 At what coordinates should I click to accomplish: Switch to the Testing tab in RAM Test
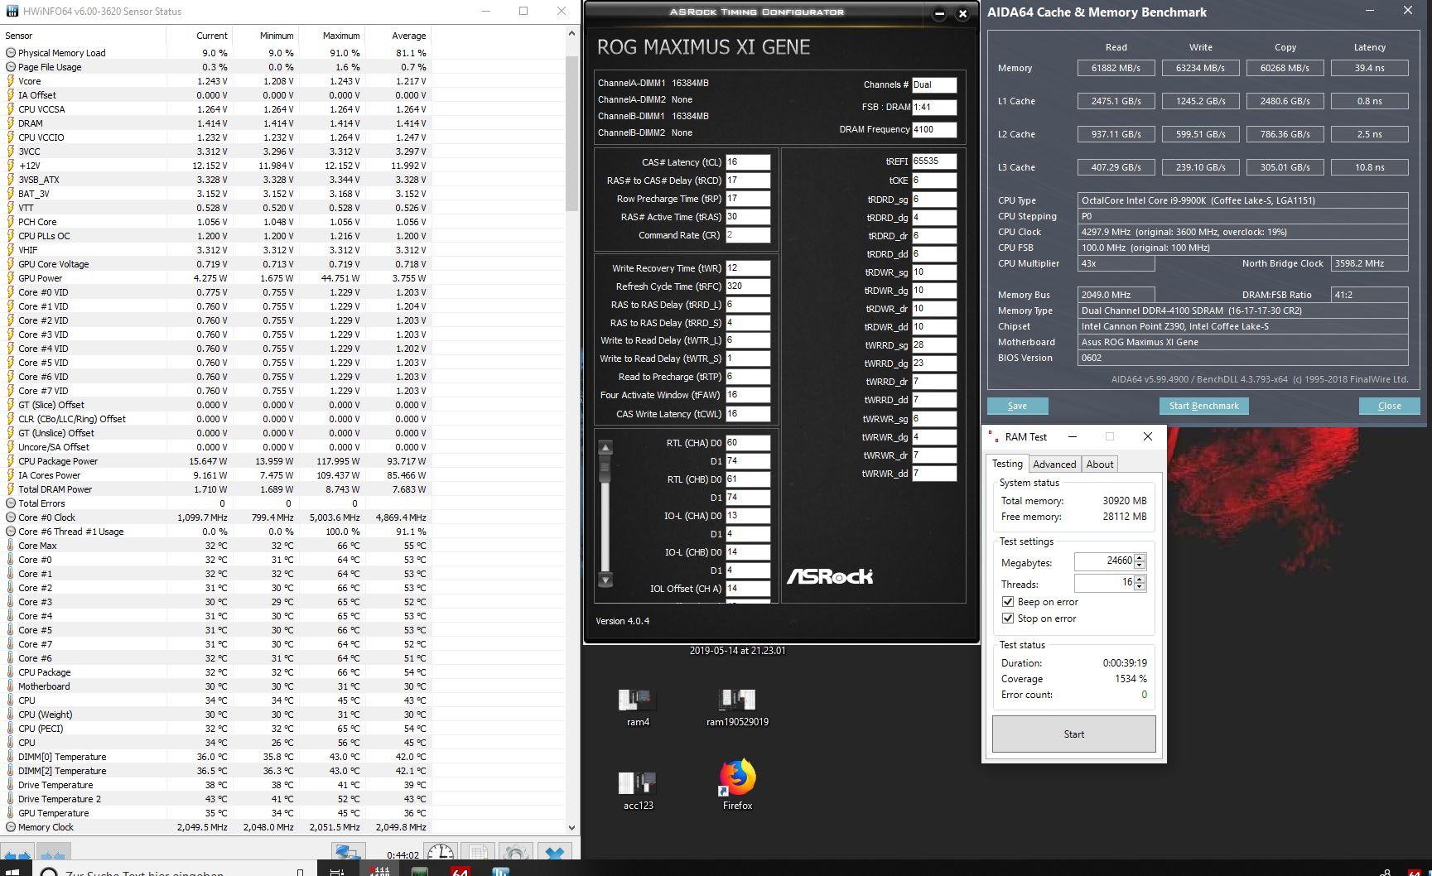[x=1007, y=464]
